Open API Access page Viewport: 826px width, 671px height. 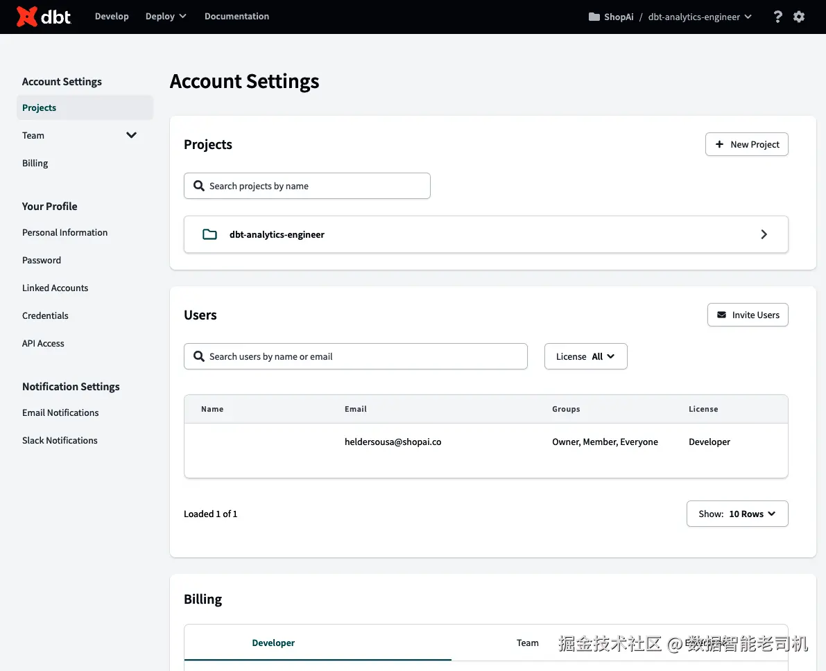click(x=43, y=343)
